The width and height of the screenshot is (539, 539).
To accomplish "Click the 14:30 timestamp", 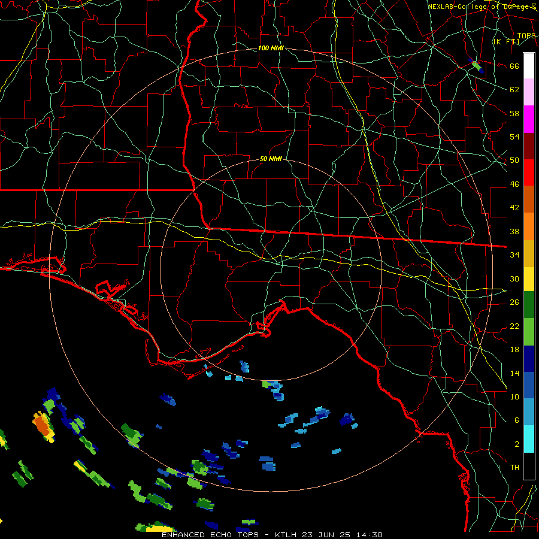I will click(x=368, y=535).
